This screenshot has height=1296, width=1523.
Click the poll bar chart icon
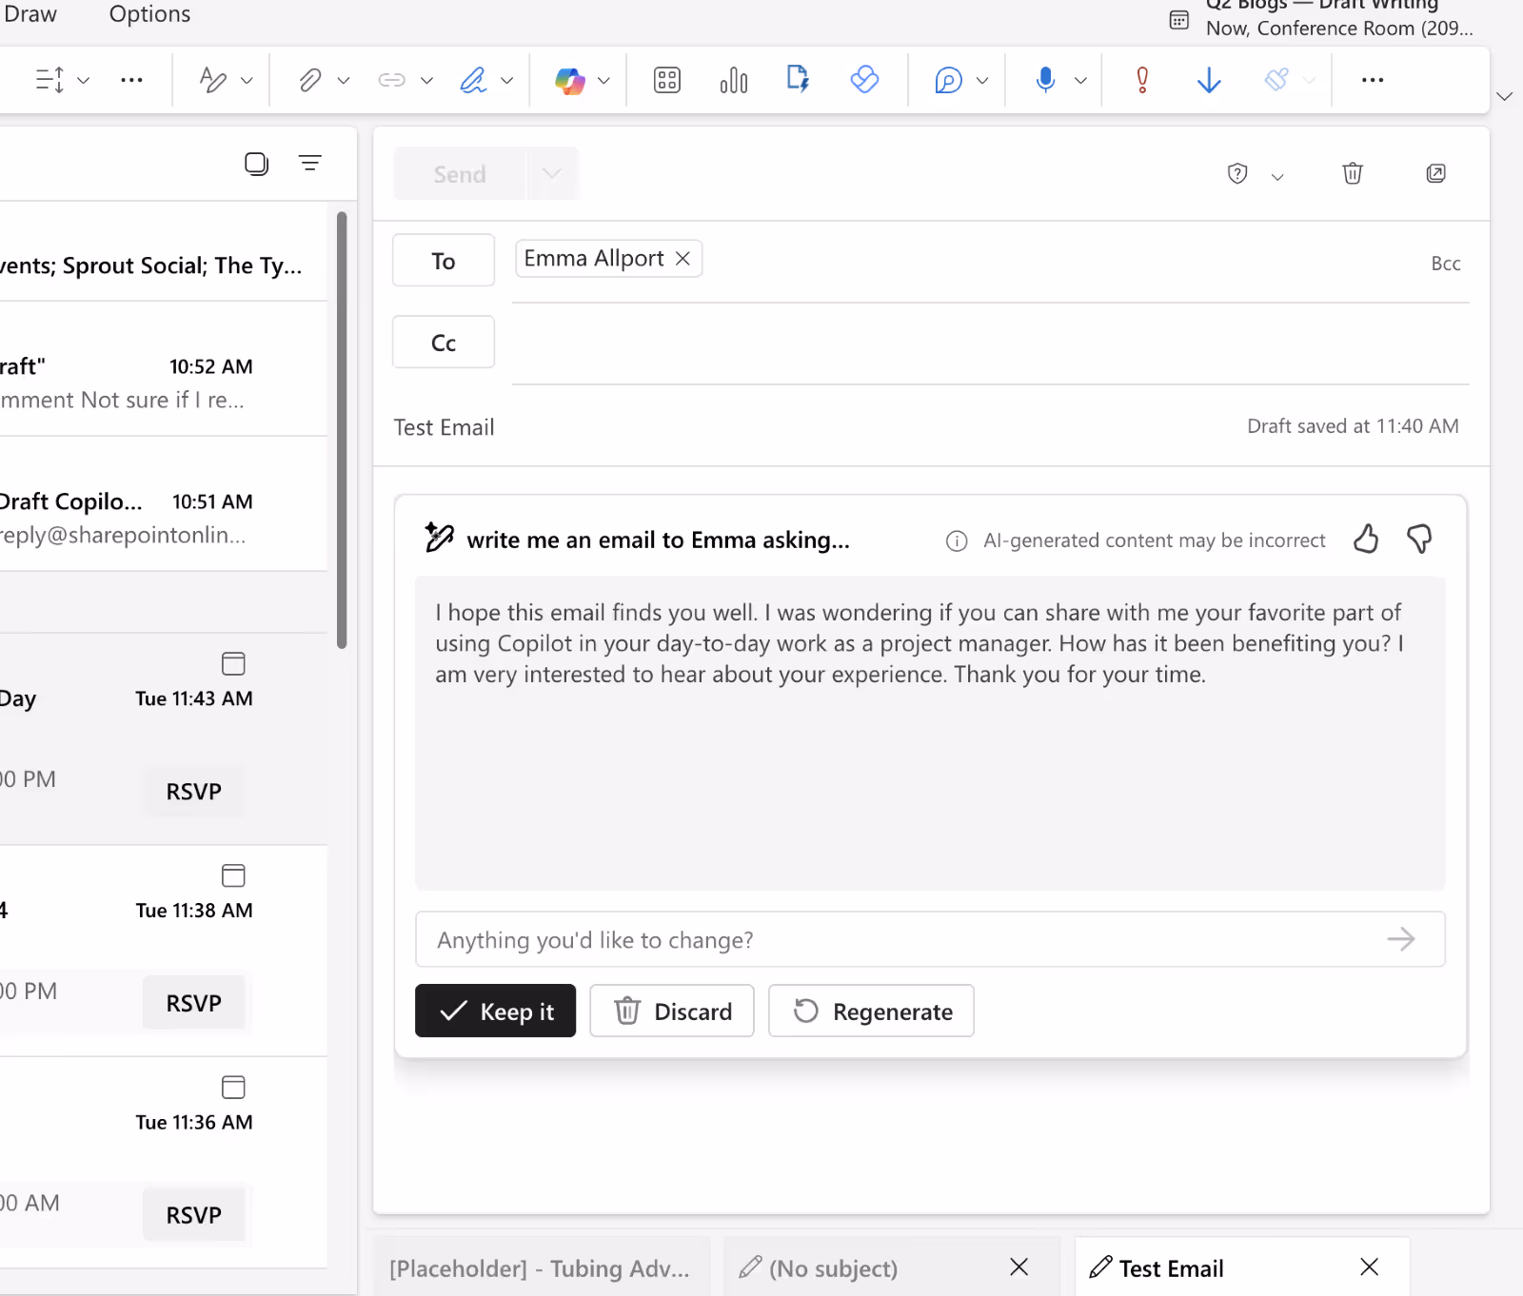(x=734, y=80)
